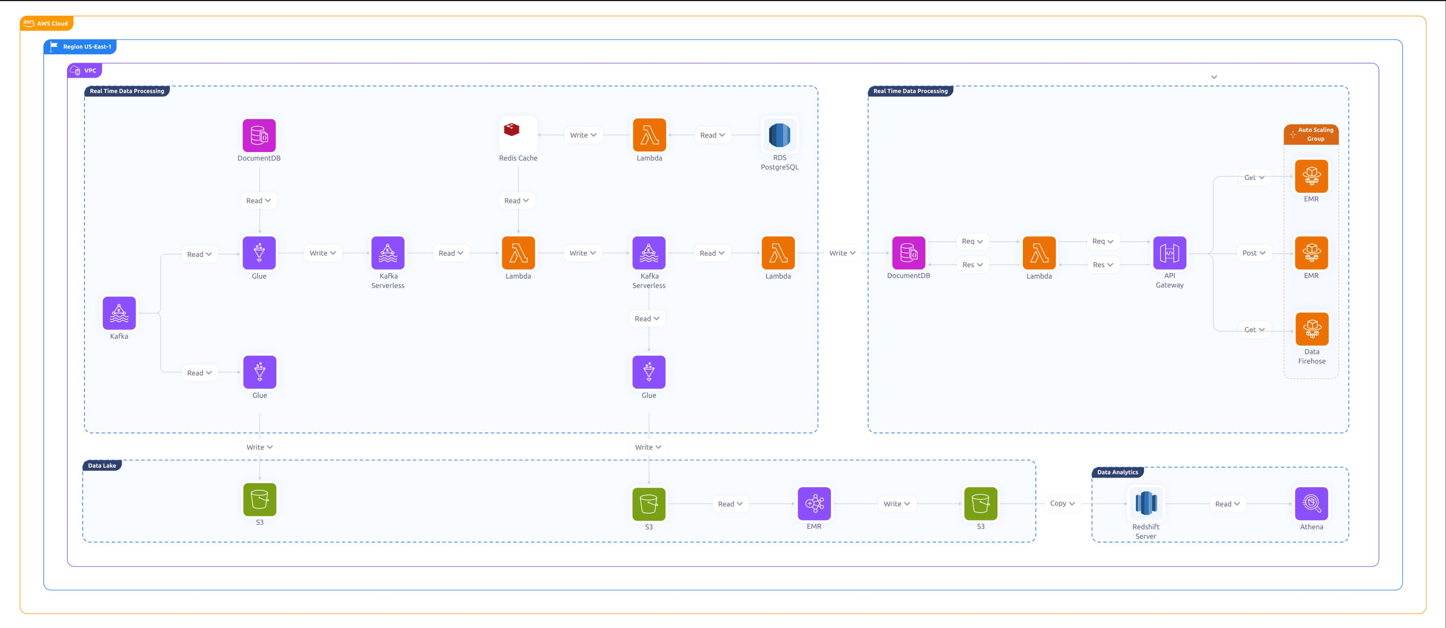Open the Redis Cache node
Image resolution: width=1446 pixels, height=628 pixels.
[518, 135]
